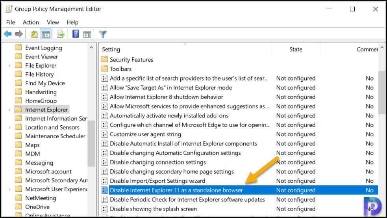Viewport: 387px width, 218px height.
Task: Select 'Allow Microsoft services to provide enhanced suggestions'
Action: click(189, 106)
